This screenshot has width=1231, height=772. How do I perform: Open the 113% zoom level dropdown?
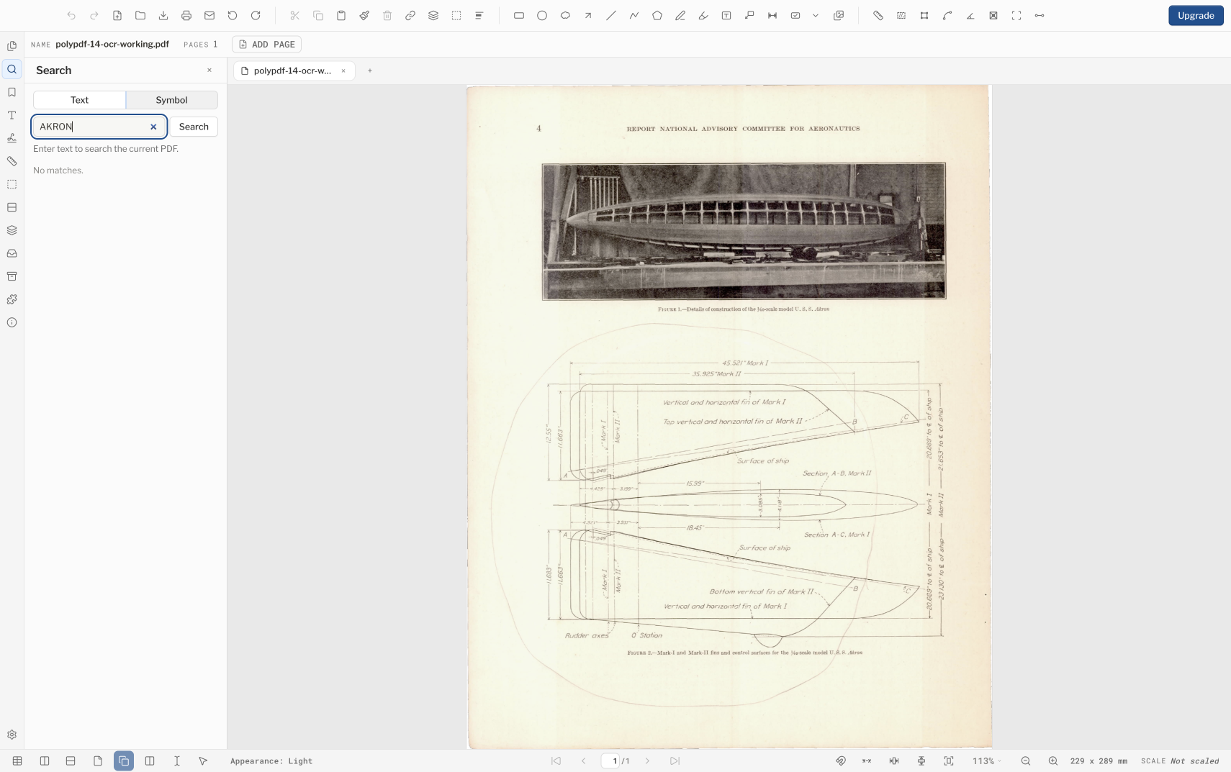point(987,760)
